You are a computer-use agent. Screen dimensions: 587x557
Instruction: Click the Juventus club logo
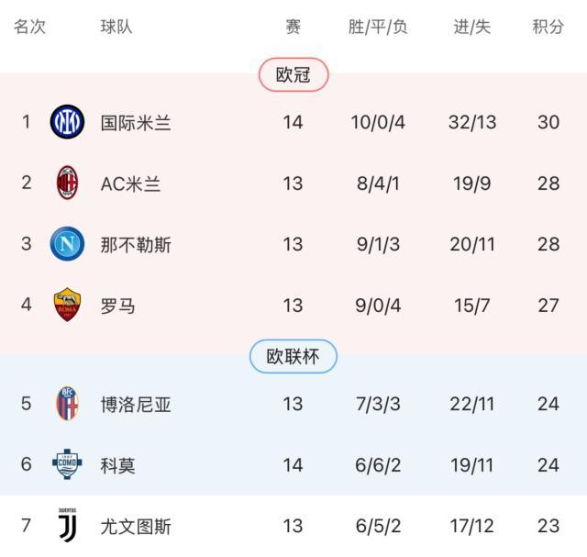67,526
